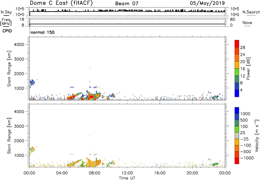Click the "80" Nave tick label
The width and height of the screenshot is (260, 180).
[232, 19]
